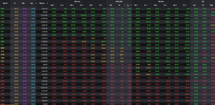Open the VPB stock symbol
This screenshot has height=105, width=215.
coord(2,15)
